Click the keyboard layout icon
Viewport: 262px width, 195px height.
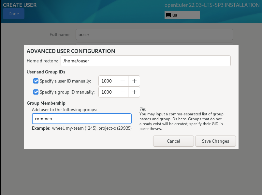[168, 15]
